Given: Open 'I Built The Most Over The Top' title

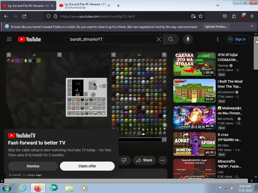Looking at the screenshot, I should [230, 84].
